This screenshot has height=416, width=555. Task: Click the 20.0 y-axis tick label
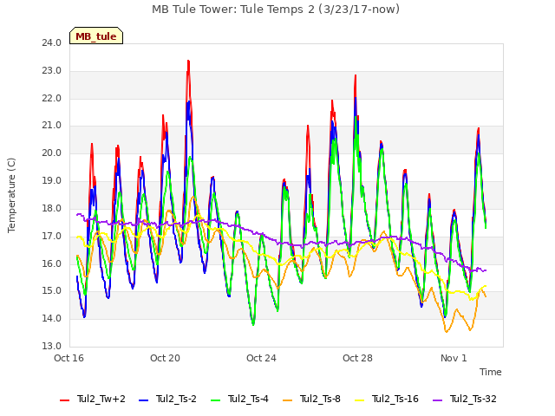(52, 153)
